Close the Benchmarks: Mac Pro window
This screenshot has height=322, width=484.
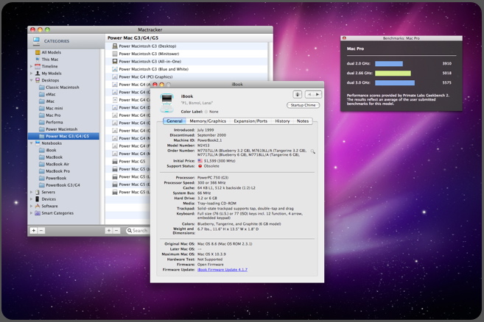point(344,38)
